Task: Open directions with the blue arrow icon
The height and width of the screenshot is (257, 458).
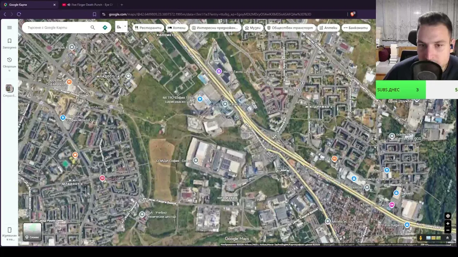Action: click(x=105, y=27)
